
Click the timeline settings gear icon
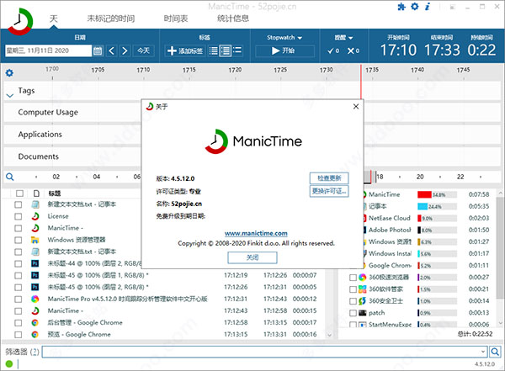click(x=9, y=73)
